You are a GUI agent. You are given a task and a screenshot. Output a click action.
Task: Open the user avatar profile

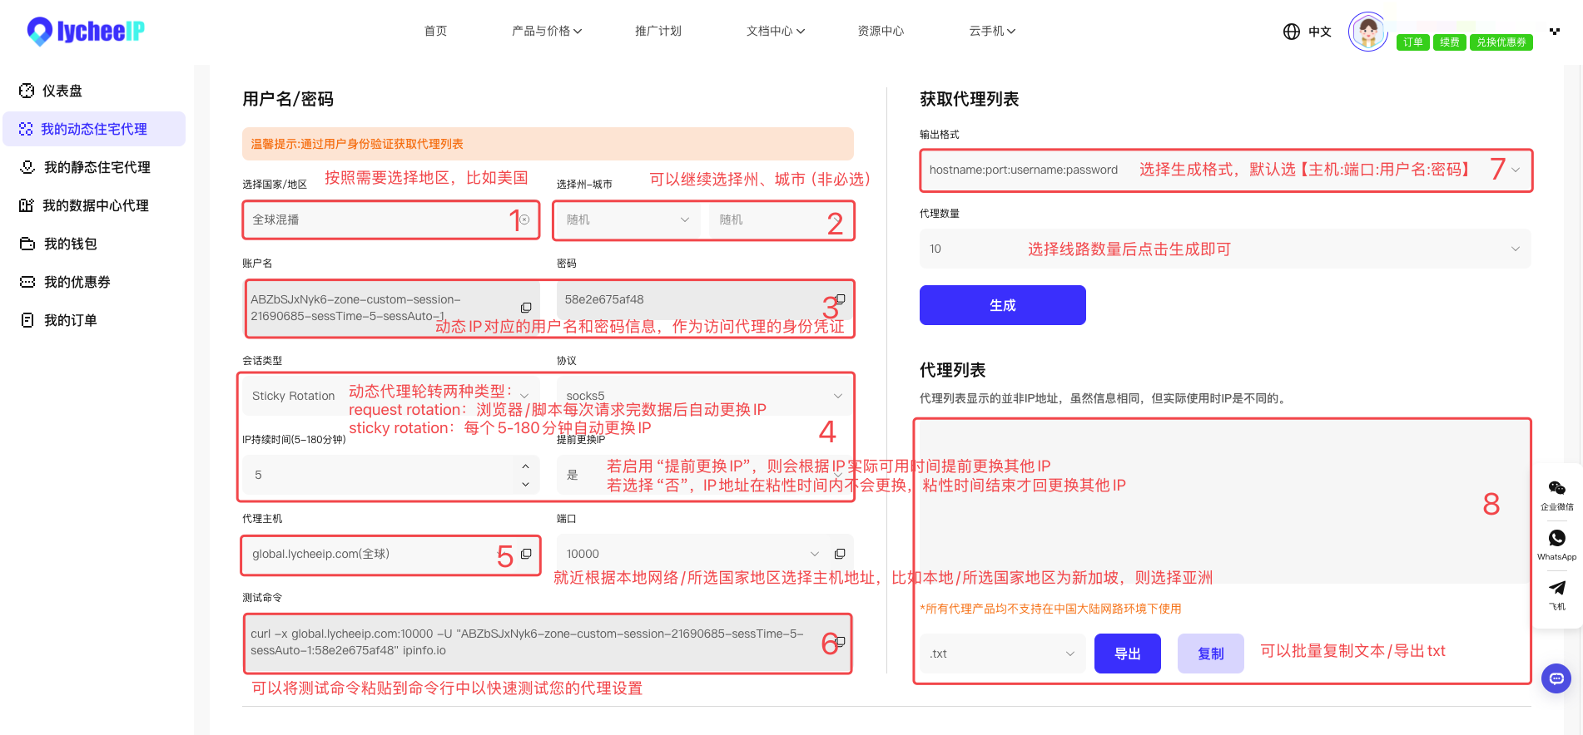pos(1368,32)
